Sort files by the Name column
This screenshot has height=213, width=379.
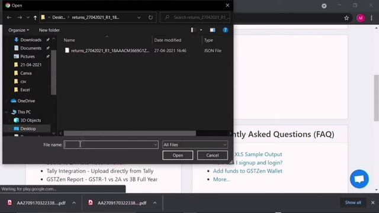(x=69, y=40)
